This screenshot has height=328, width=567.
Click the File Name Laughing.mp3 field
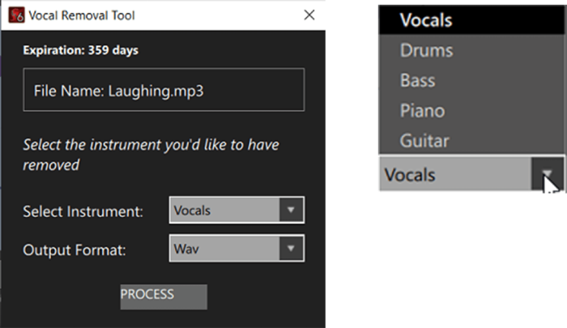(163, 90)
